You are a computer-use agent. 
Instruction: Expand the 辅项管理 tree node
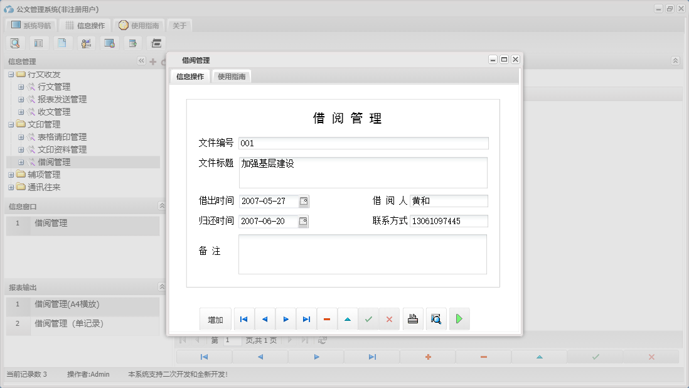point(10,174)
